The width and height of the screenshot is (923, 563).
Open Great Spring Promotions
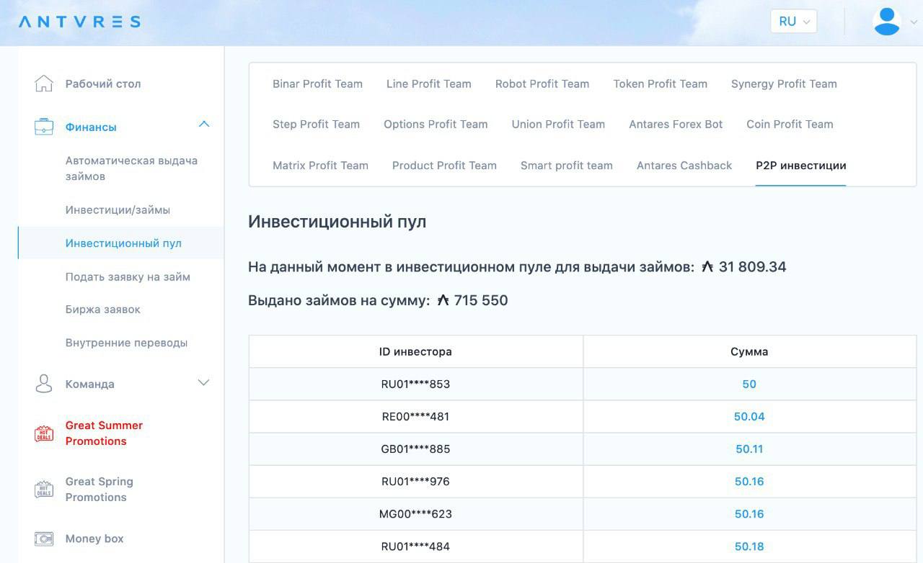click(x=100, y=490)
